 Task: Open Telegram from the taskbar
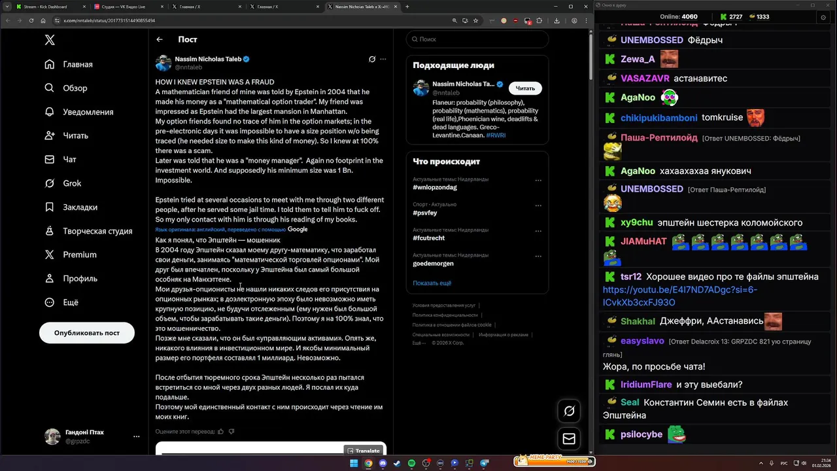[485, 463]
